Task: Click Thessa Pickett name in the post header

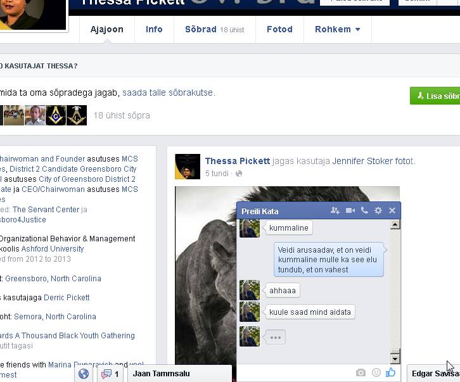Action: coord(238,161)
